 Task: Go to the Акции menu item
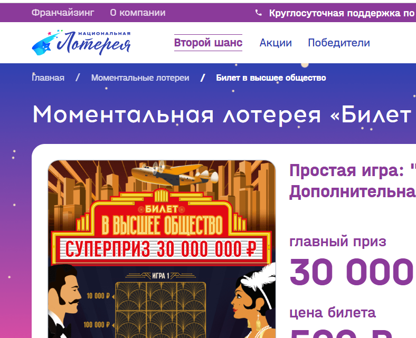(x=276, y=43)
